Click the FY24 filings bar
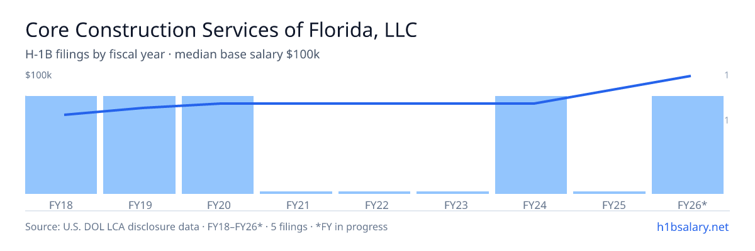 [531, 145]
